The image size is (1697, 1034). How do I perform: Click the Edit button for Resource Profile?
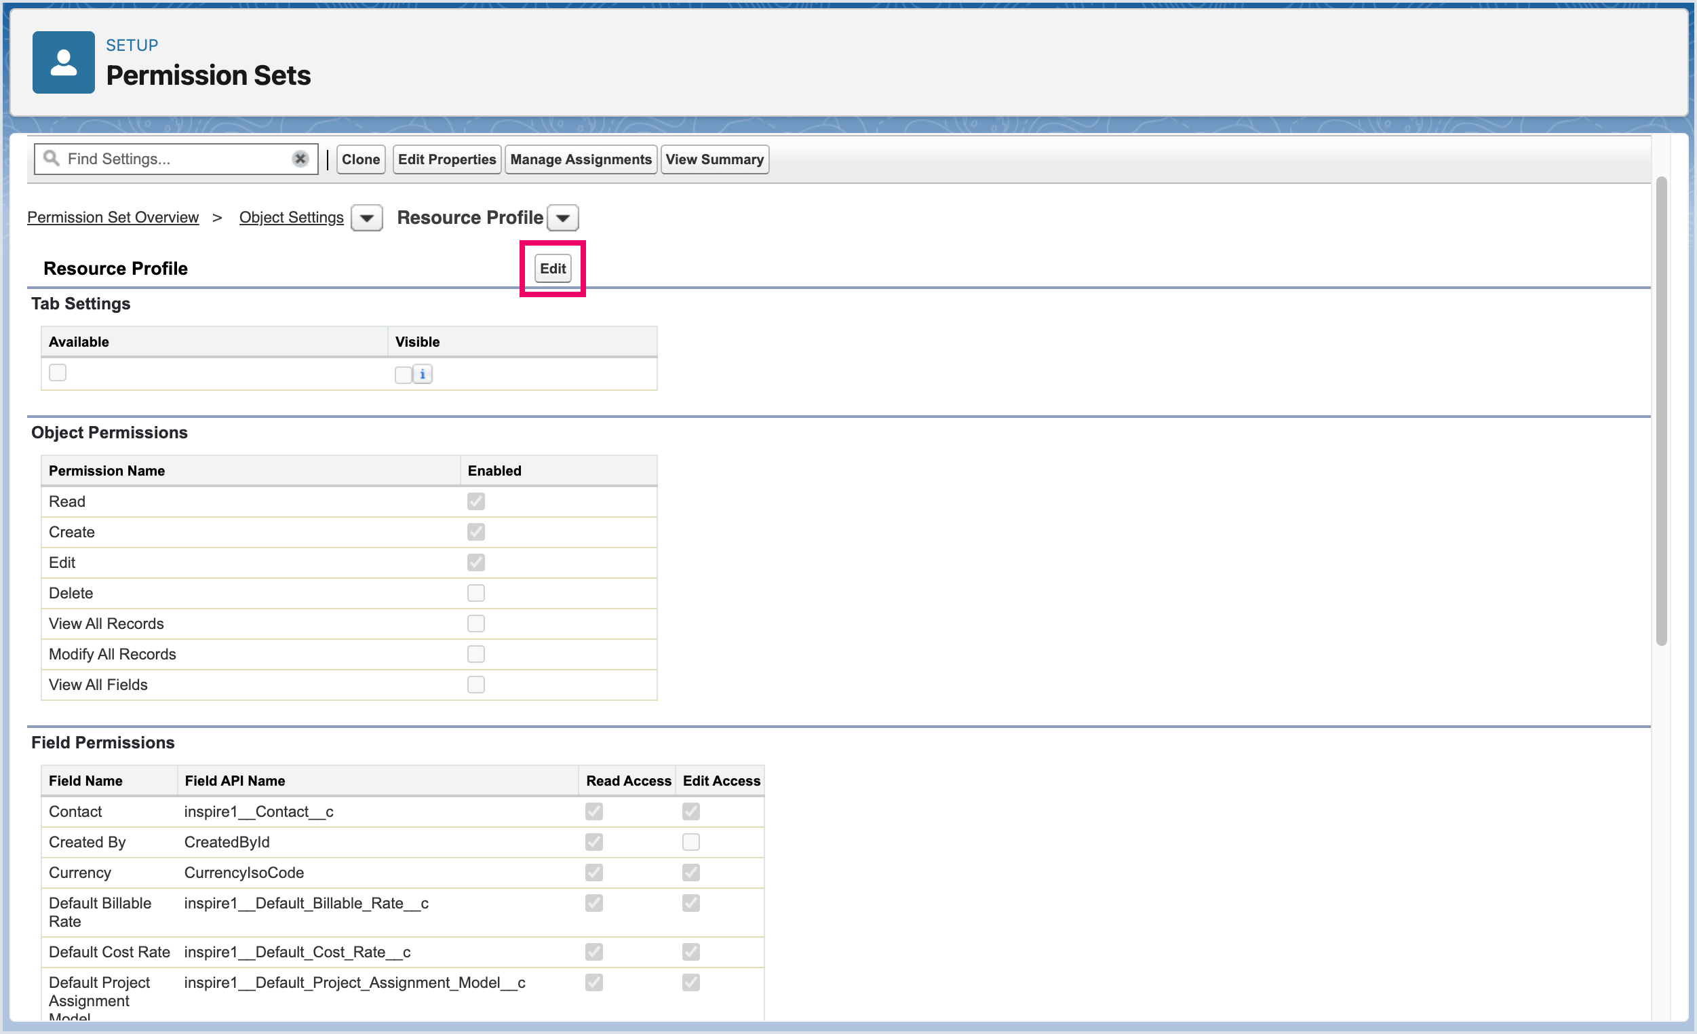point(552,269)
